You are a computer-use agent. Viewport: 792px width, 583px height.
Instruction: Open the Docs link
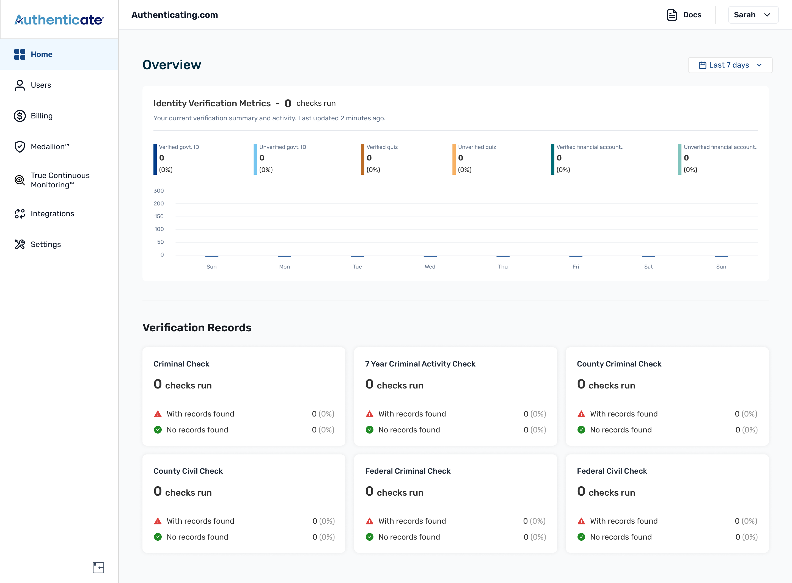[684, 15]
